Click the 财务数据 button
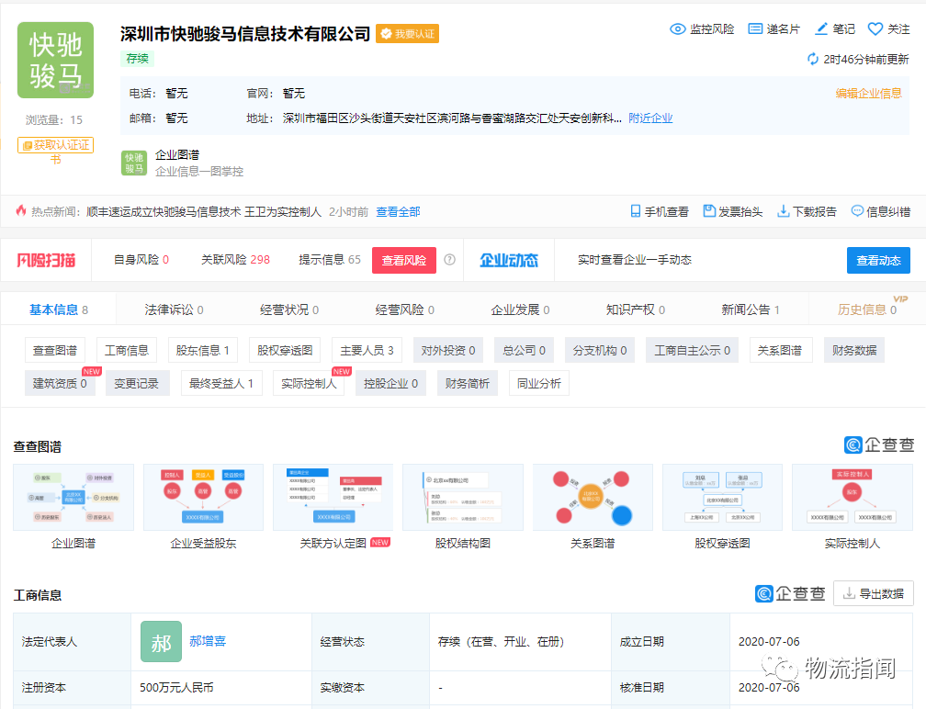Image resolution: width=926 pixels, height=709 pixels. coord(854,350)
